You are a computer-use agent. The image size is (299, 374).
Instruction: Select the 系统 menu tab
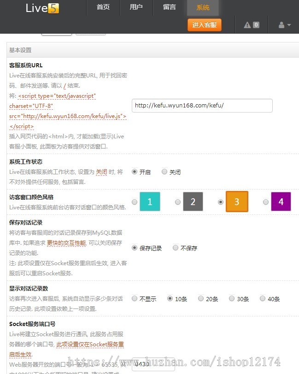(x=203, y=8)
